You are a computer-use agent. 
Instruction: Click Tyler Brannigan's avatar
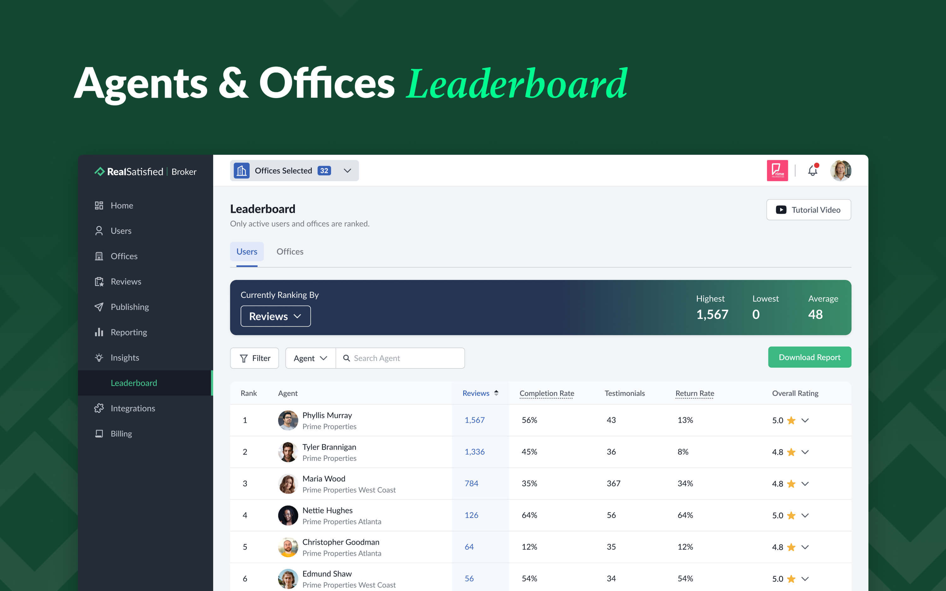[288, 452]
